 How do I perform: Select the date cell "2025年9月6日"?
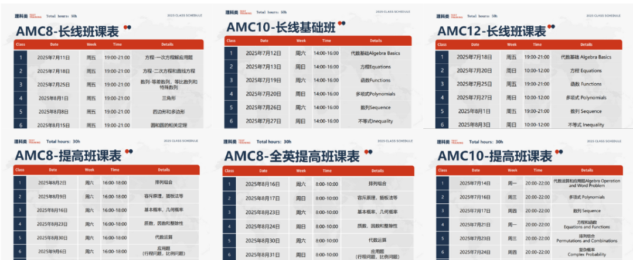click(x=53, y=252)
